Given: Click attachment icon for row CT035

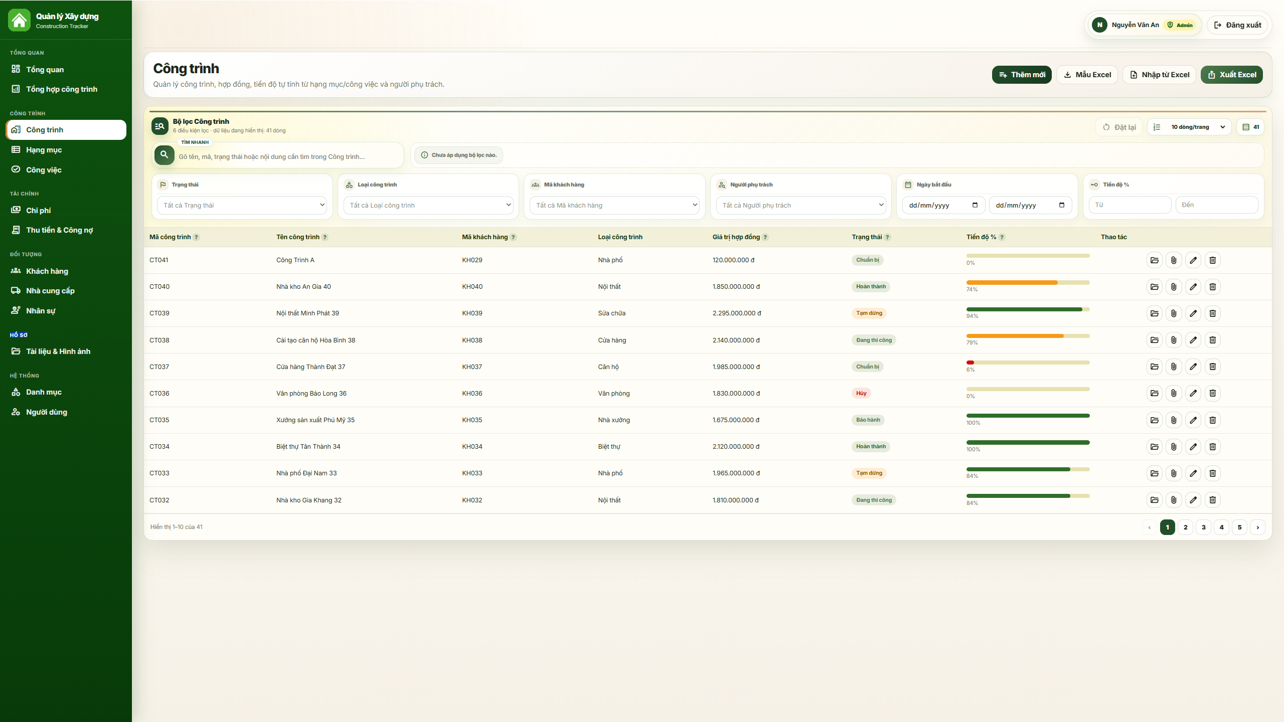Looking at the screenshot, I should pyautogui.click(x=1174, y=420).
